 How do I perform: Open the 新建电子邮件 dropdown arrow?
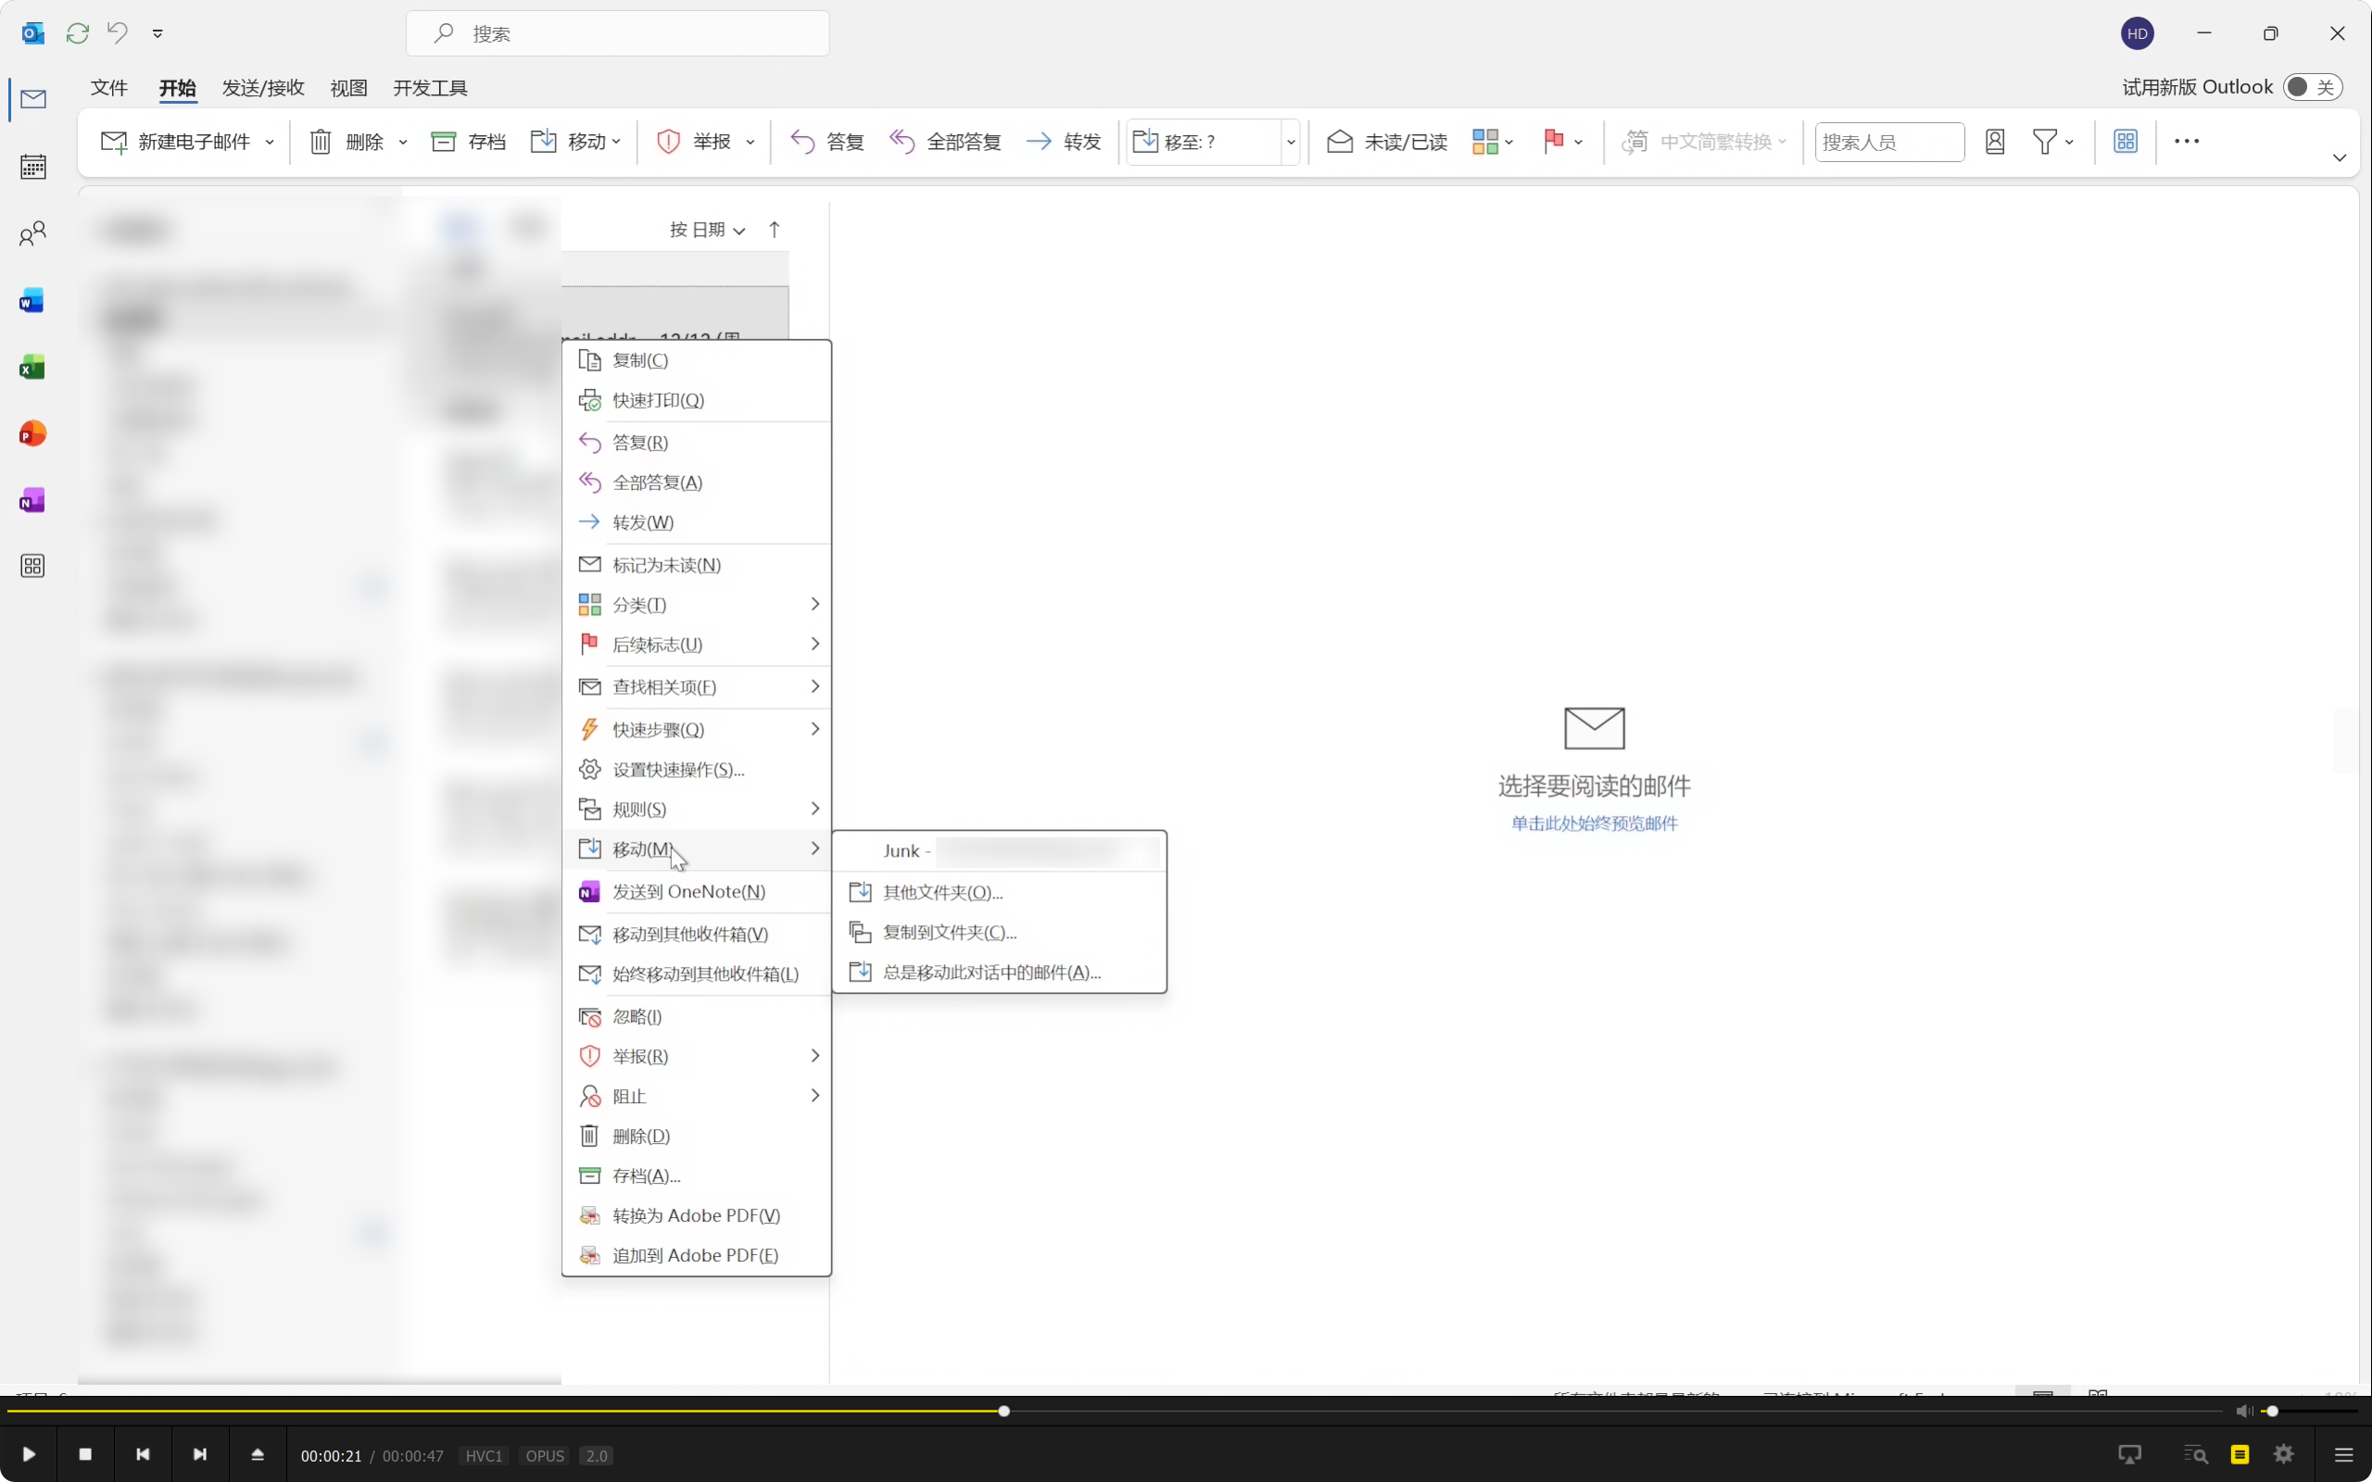click(x=271, y=142)
